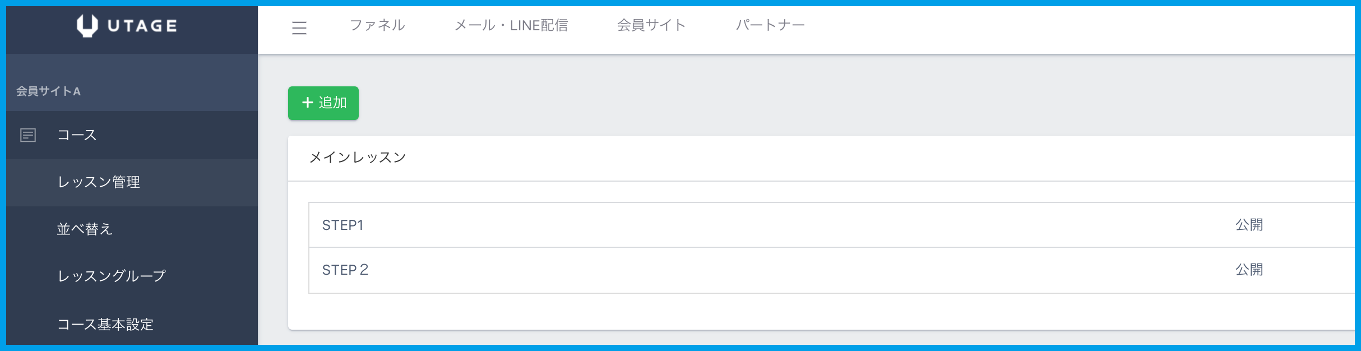The height and width of the screenshot is (351, 1361).
Task: Select コース in the sidebar
Action: coord(77,135)
